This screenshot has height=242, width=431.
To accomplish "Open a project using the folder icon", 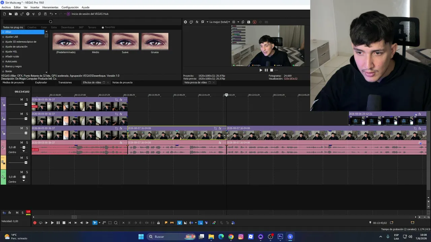I will tap(10, 14).
